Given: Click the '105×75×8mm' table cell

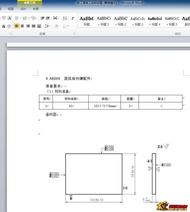Looking at the screenshot, I should click(x=105, y=106).
